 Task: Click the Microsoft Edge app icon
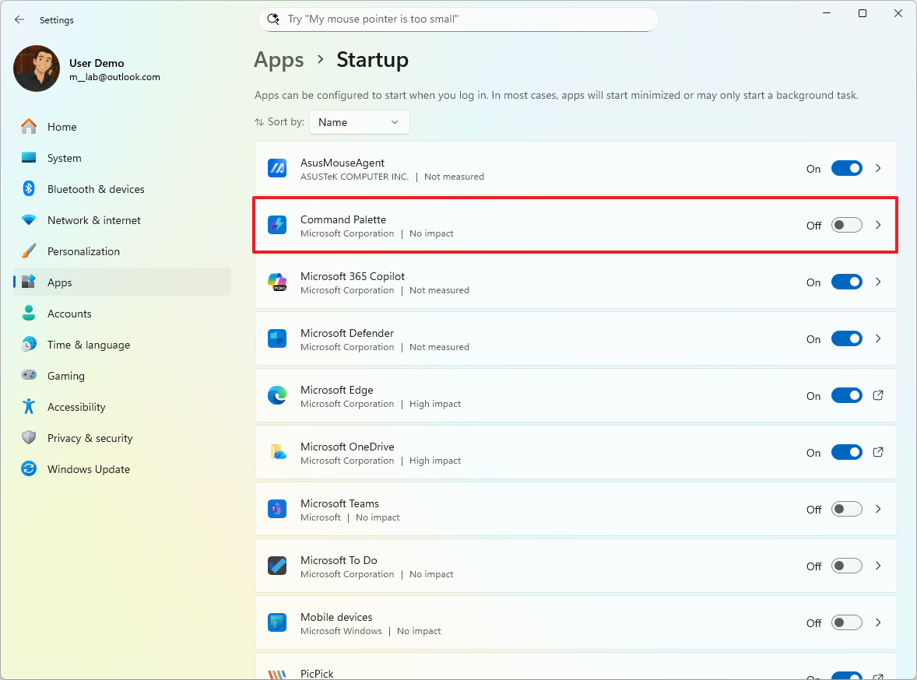pyautogui.click(x=276, y=395)
